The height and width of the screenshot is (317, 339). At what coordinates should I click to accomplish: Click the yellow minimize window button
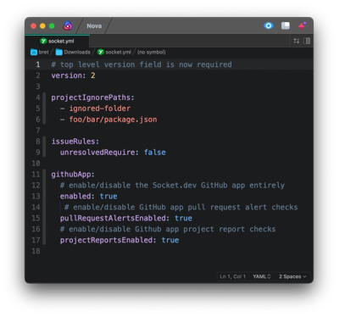click(x=42, y=26)
